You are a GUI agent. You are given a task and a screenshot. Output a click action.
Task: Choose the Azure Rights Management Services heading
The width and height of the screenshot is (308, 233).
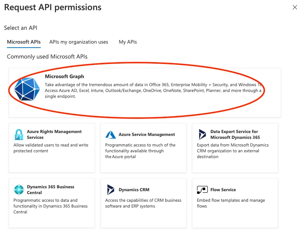54,134
